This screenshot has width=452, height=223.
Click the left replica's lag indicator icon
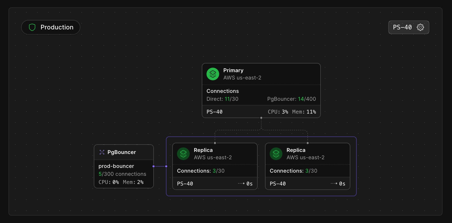click(x=241, y=183)
